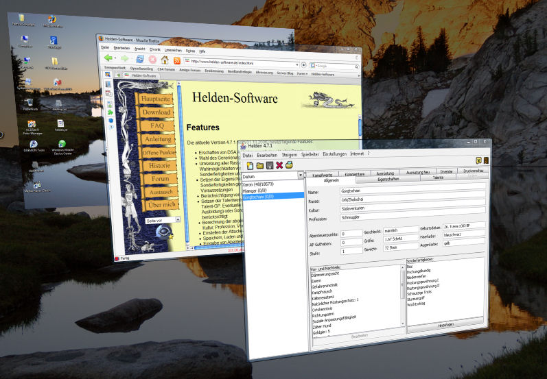Click the red X delete icon in Helden

tap(279, 164)
